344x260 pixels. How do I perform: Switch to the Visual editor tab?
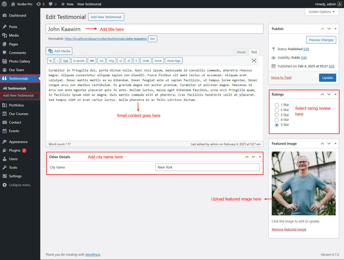pyautogui.click(x=241, y=52)
